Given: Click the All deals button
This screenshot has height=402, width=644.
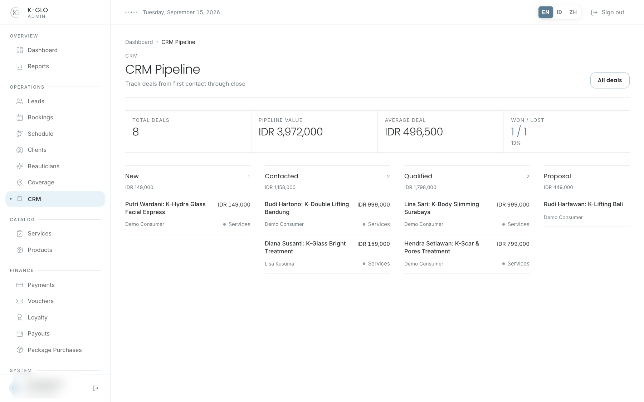Looking at the screenshot, I should tap(610, 80).
